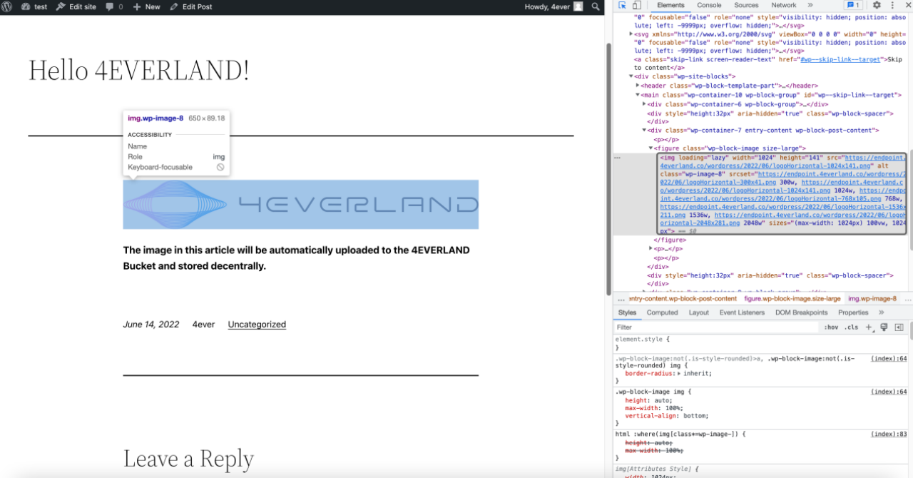Toggle the device toolbar icon

637,6
